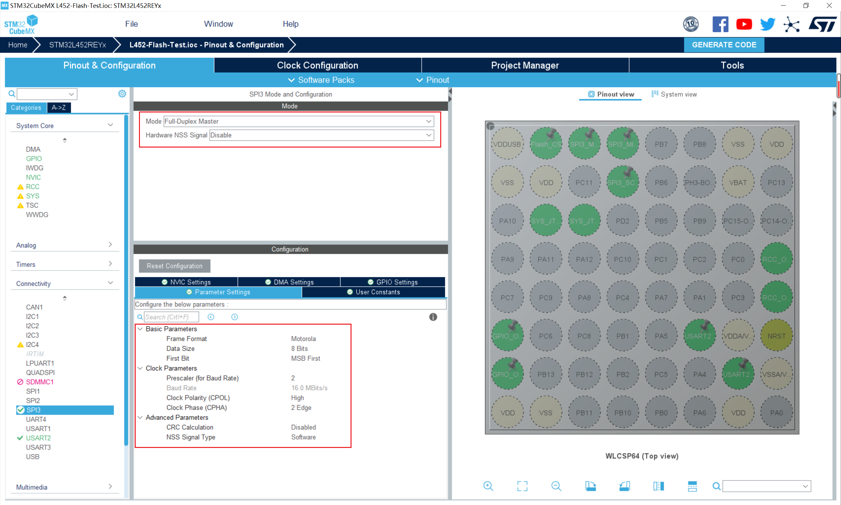Zoom in on the pinout view

click(x=488, y=486)
